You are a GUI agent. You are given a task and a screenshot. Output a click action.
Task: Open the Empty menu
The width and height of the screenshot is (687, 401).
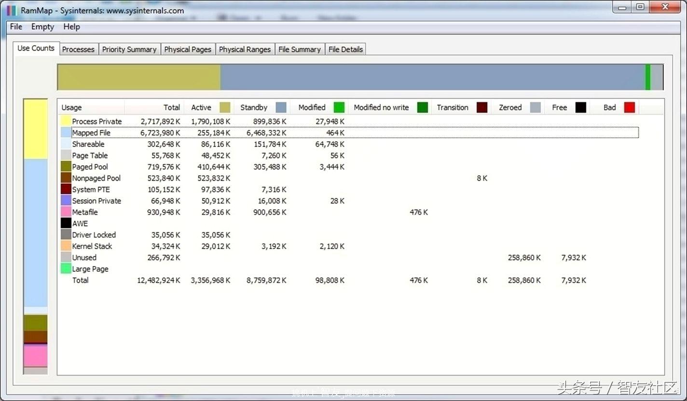42,27
